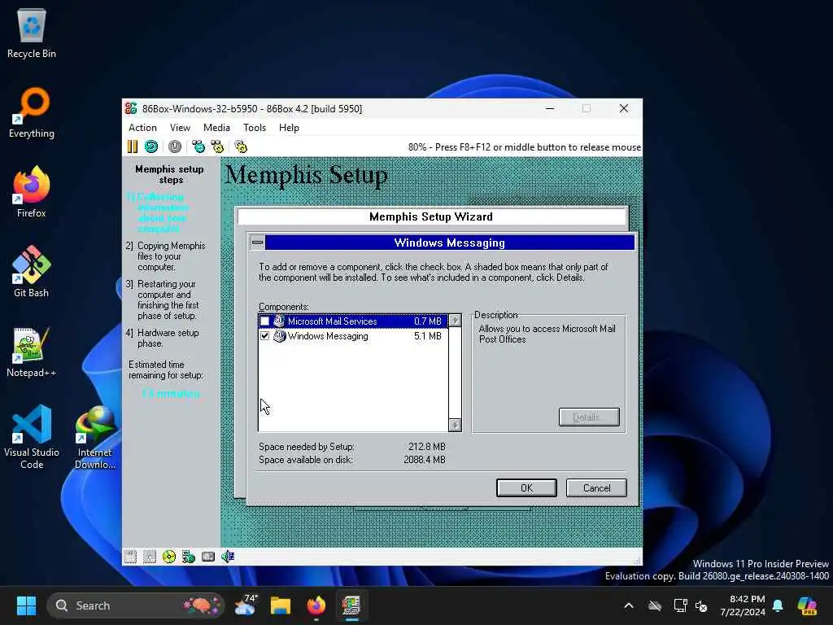Open notifications bell icon in tray
The image size is (833, 625).
[778, 605]
